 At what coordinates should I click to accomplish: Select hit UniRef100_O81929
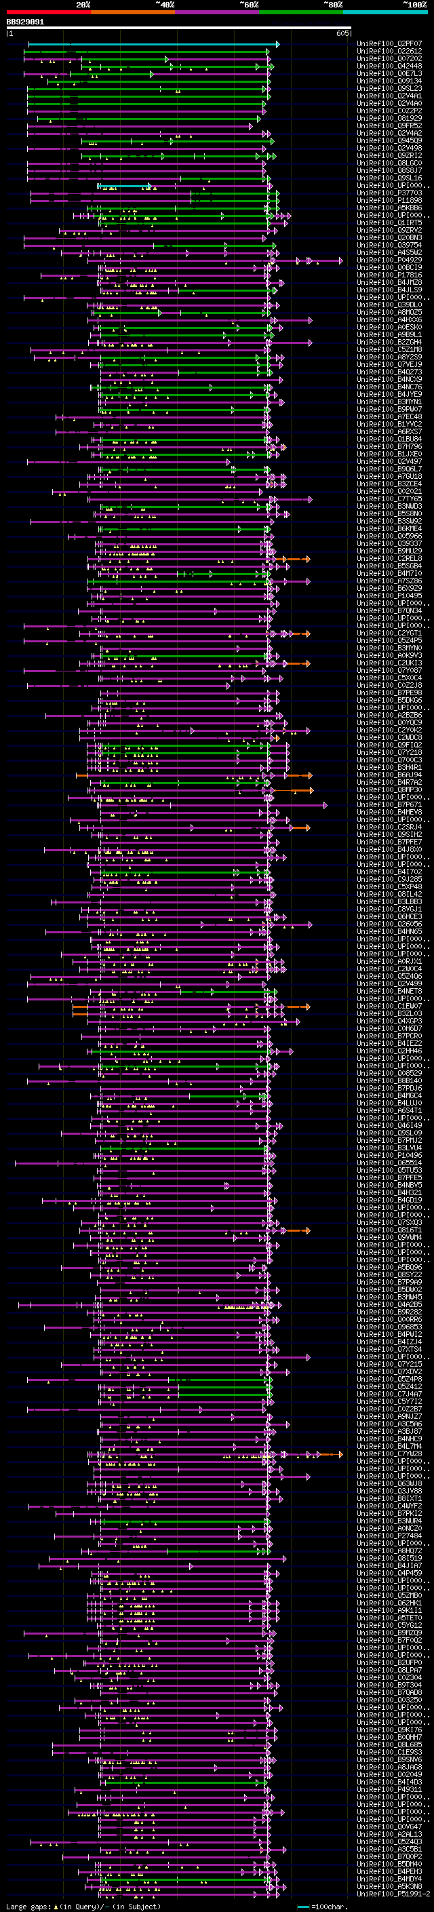tap(389, 118)
